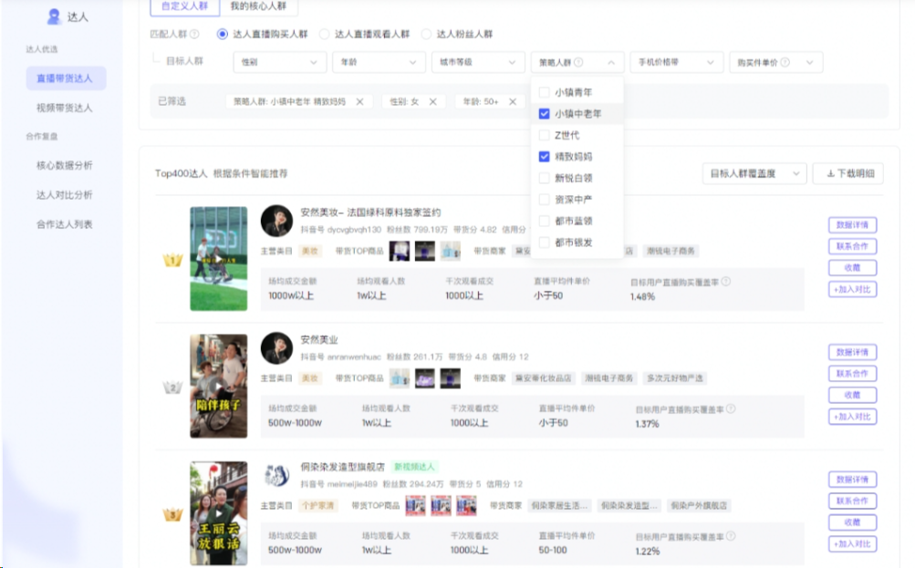Image resolution: width=915 pixels, height=568 pixels.
Task: Expand the 城市等级 dropdown
Action: click(x=477, y=62)
